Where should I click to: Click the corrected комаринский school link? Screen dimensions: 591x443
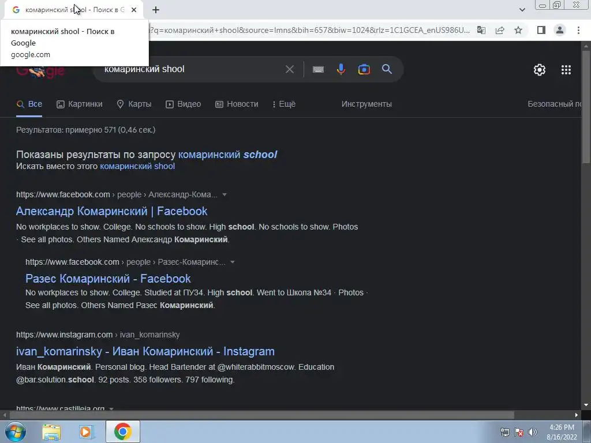click(x=227, y=155)
